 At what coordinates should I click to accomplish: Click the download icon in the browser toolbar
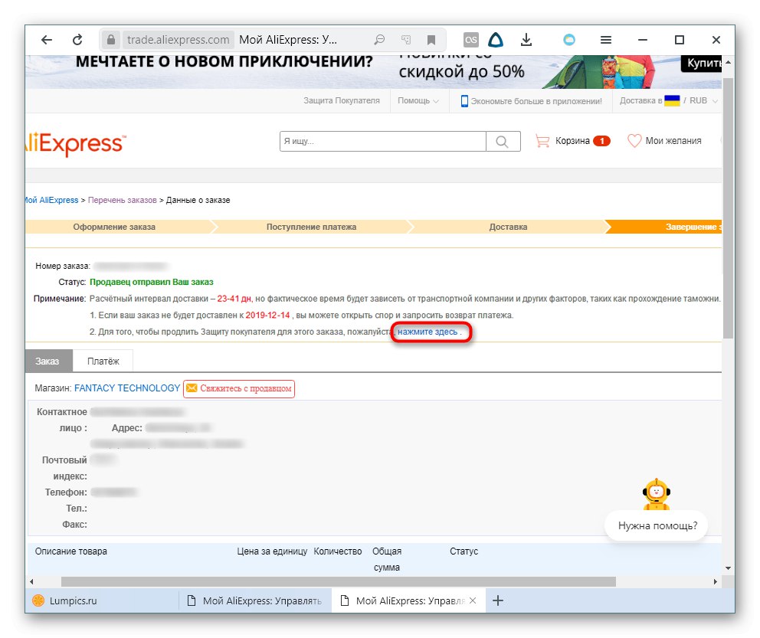pyautogui.click(x=526, y=39)
